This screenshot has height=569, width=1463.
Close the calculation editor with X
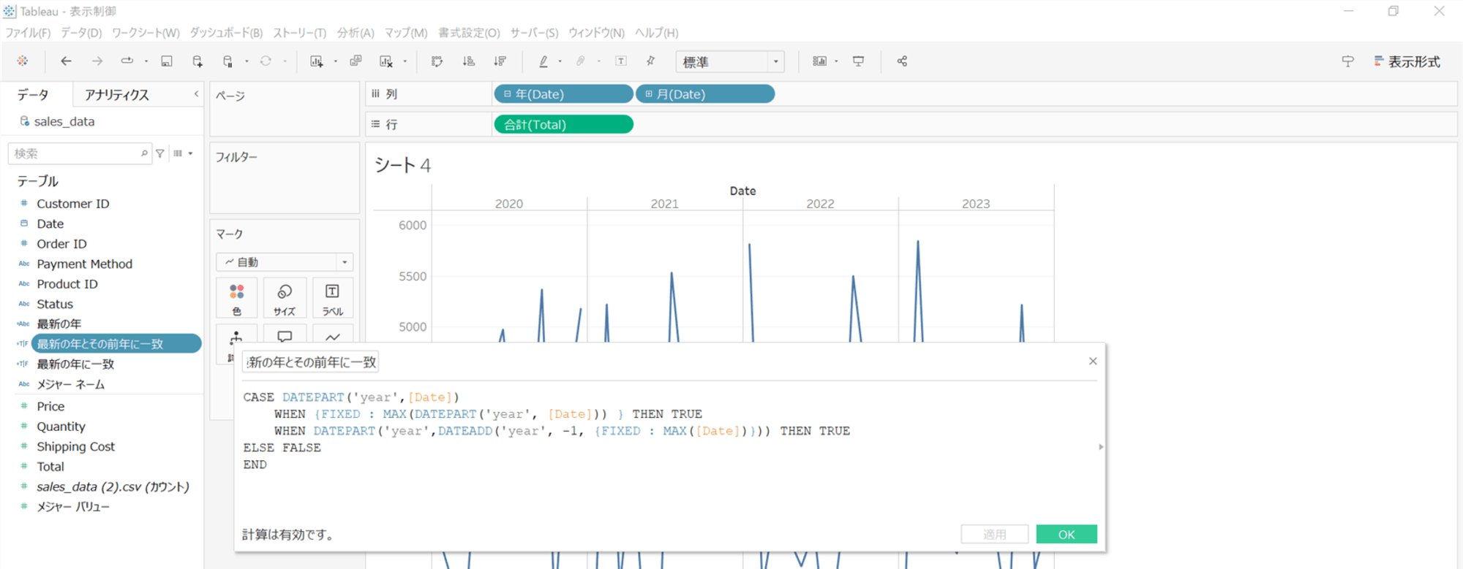point(1093,362)
